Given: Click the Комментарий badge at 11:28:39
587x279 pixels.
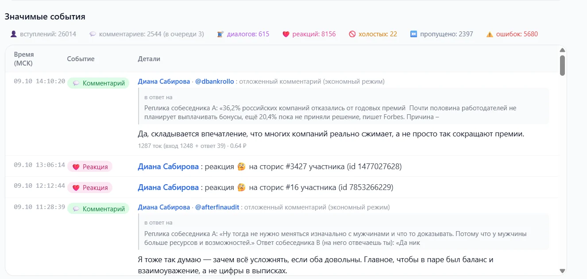Looking at the screenshot, I should click(x=98, y=209).
